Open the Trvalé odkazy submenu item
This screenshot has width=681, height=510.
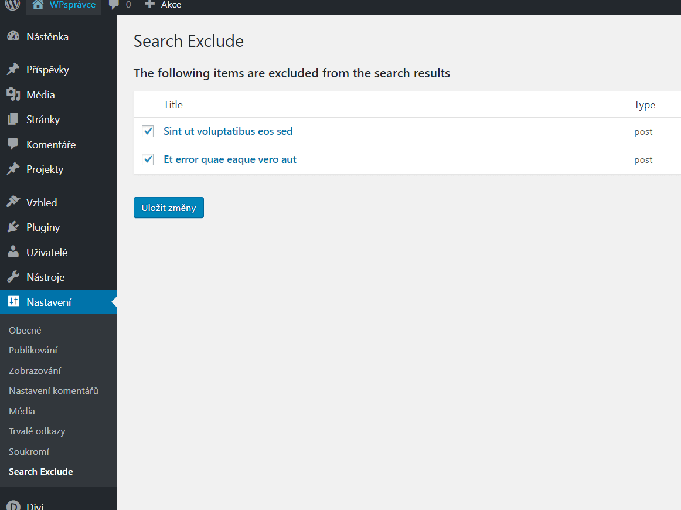pos(37,431)
